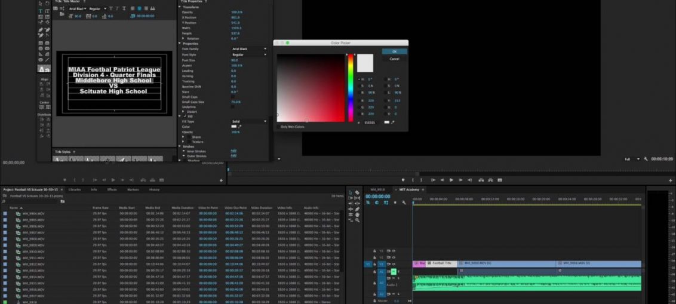Click the eyedropper in the Color Picker dialog
The image size is (676, 304).
[393, 122]
